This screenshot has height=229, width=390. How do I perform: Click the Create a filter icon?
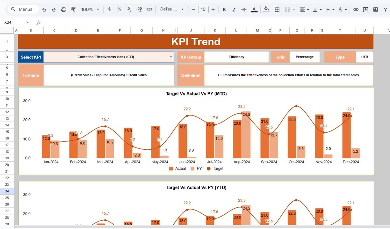[386, 9]
